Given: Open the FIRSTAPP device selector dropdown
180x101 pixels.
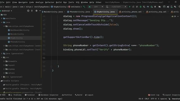Looking at the screenshot, I should 116,7.
